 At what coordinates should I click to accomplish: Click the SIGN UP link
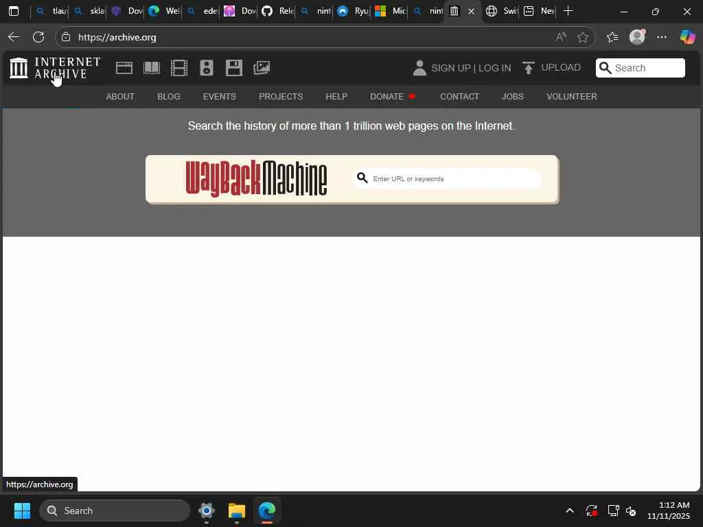450,68
